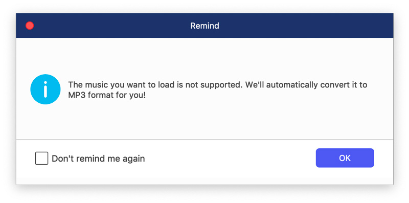
Task: Click the cyan information circle
Action: click(46, 89)
